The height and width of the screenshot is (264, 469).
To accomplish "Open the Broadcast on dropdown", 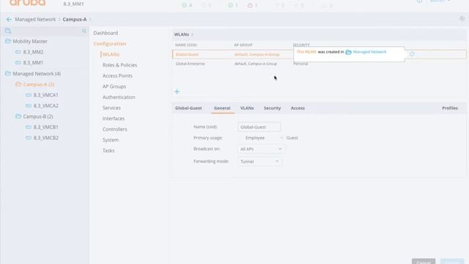I will pyautogui.click(x=261, y=149).
